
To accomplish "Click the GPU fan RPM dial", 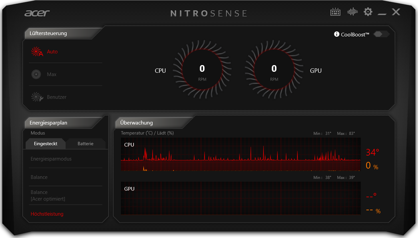I will click(x=274, y=69).
